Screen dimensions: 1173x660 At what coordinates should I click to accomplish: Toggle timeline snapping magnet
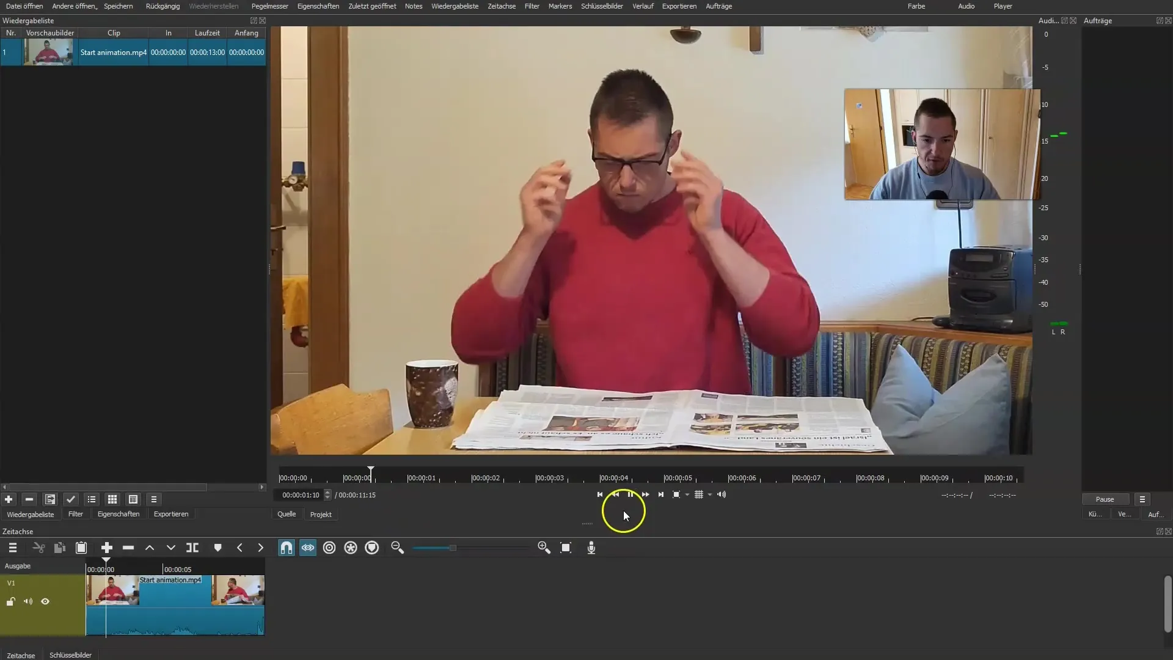coord(287,548)
